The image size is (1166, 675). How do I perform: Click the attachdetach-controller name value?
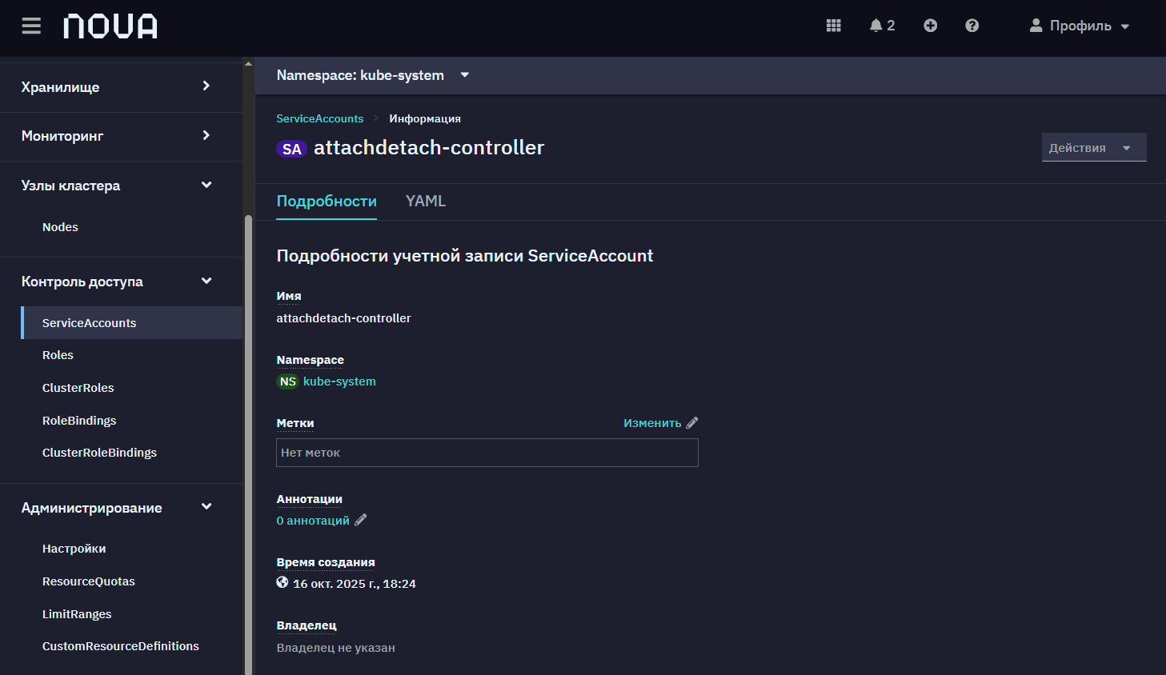(343, 318)
